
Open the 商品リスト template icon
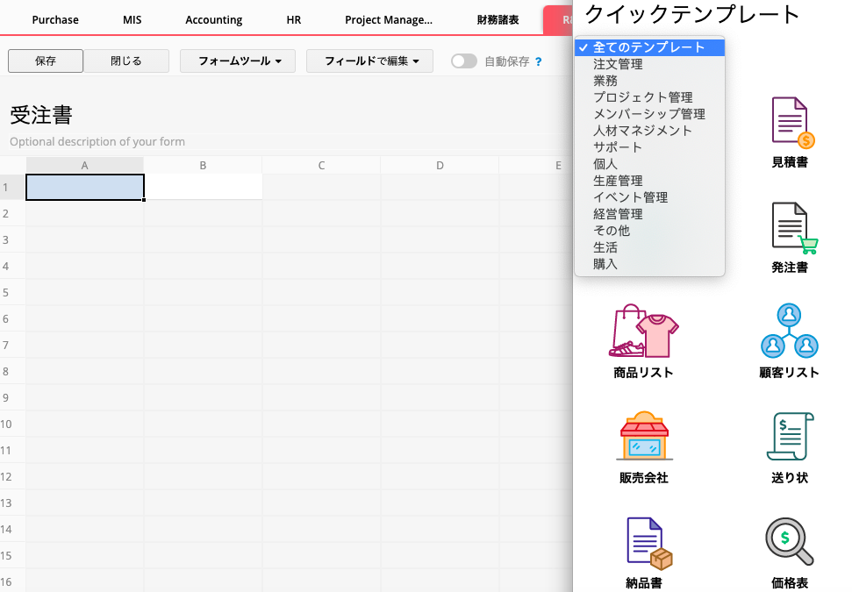pos(643,332)
